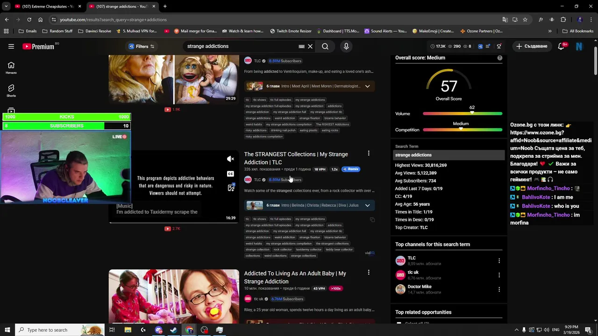
Task: Open the Adult Baby video thumbnail
Action: [174, 296]
